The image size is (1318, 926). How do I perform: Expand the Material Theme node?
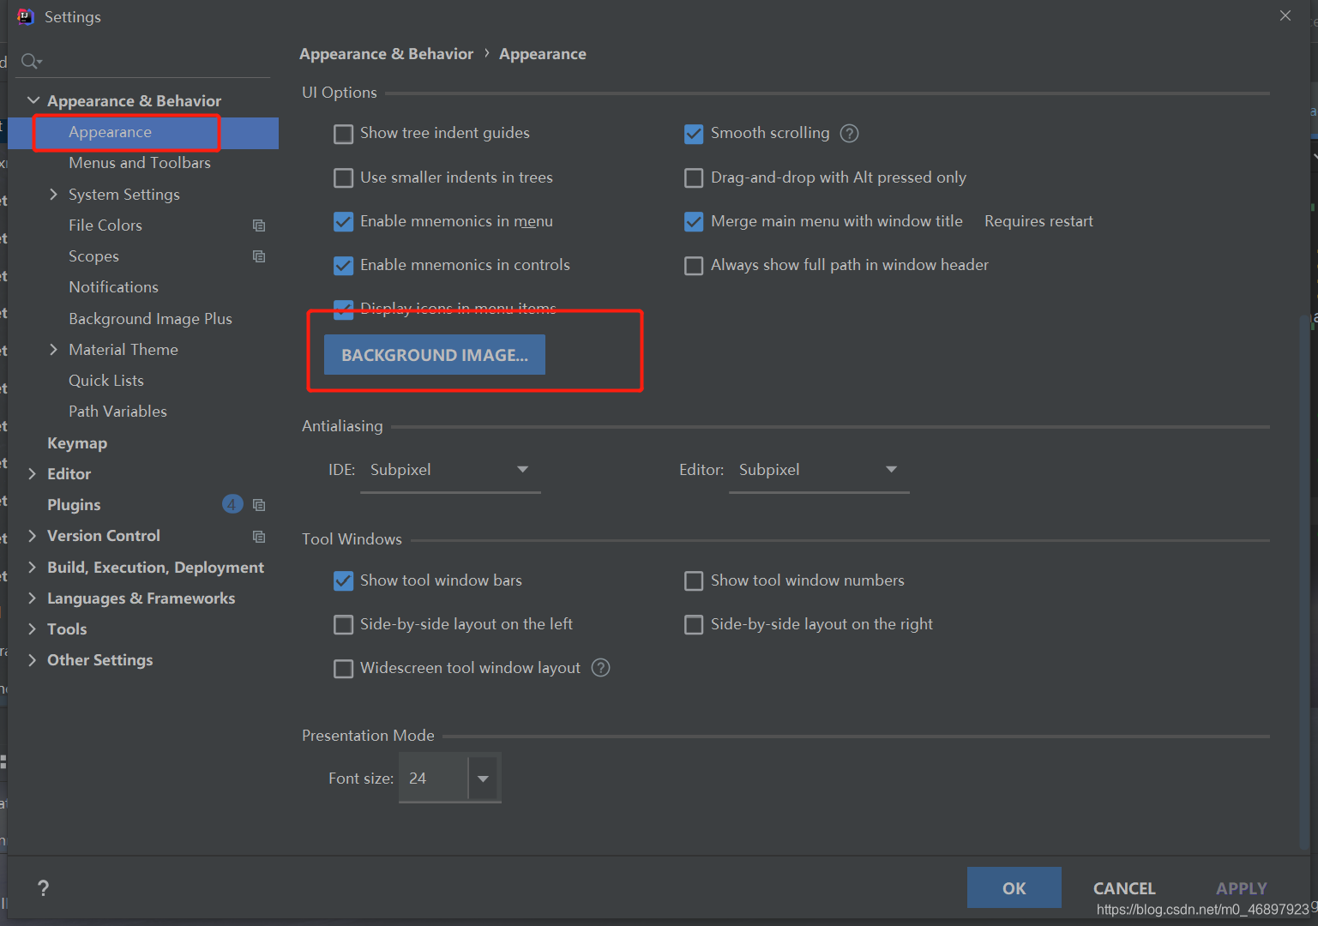pyautogui.click(x=53, y=349)
